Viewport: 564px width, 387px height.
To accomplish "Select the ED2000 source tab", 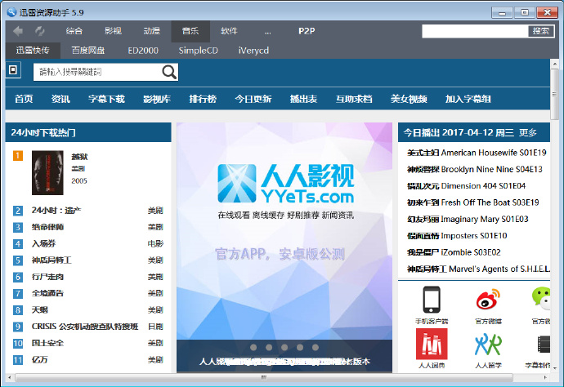I will pos(143,51).
